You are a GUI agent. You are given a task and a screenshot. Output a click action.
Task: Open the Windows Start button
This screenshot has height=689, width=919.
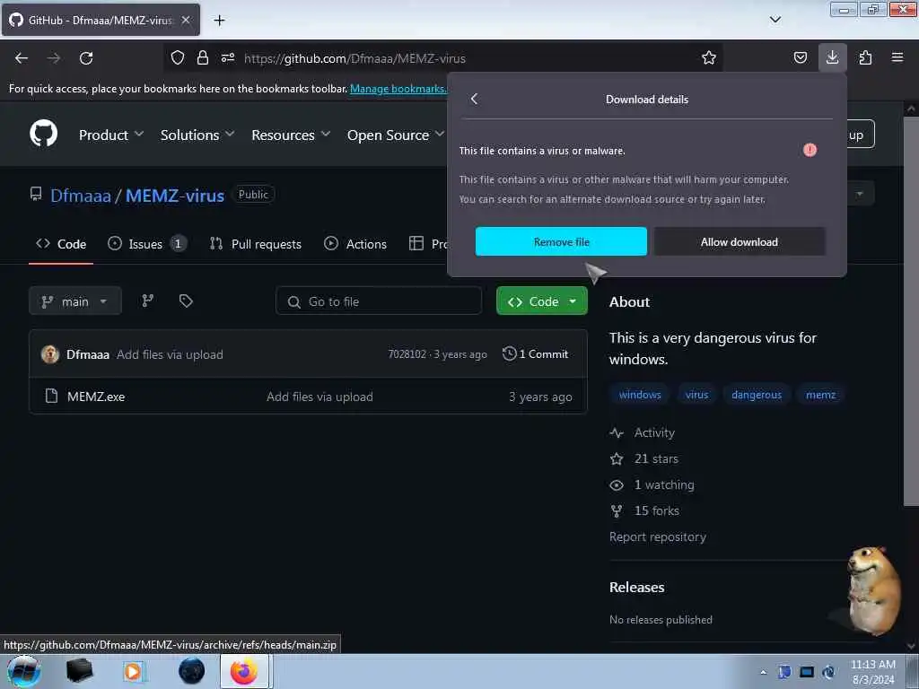tap(23, 671)
